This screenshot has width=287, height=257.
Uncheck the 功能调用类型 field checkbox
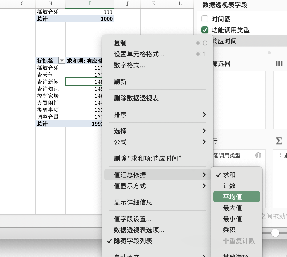[x=205, y=30]
